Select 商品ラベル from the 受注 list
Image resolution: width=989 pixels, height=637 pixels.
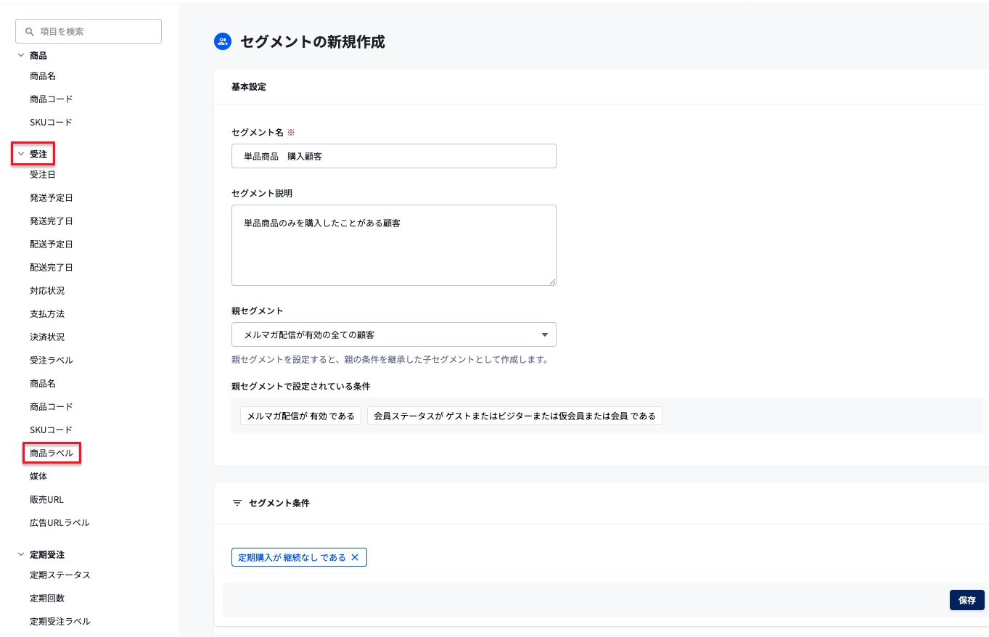pyautogui.click(x=51, y=453)
